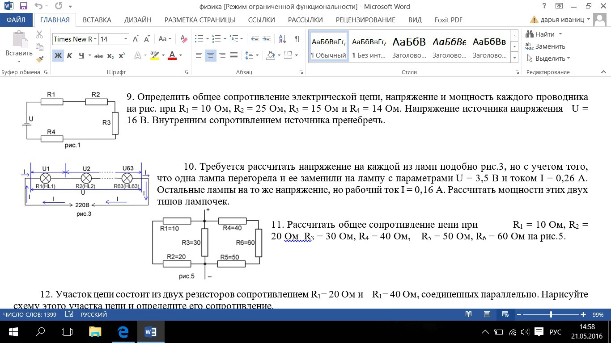This screenshot has width=611, height=343.
Task: Apply text highlight color marker
Action: tap(154, 56)
